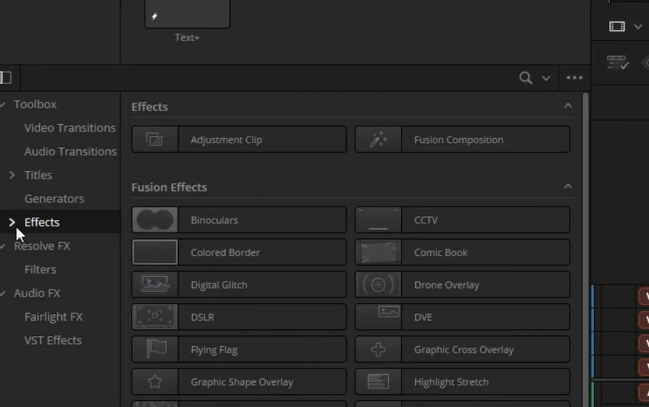The width and height of the screenshot is (649, 407).
Task: Click the timeline checklist options icon
Action: click(618, 62)
